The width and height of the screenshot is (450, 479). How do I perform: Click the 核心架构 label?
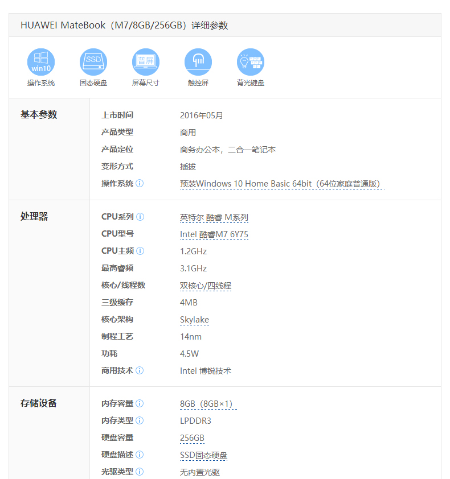coord(117,320)
